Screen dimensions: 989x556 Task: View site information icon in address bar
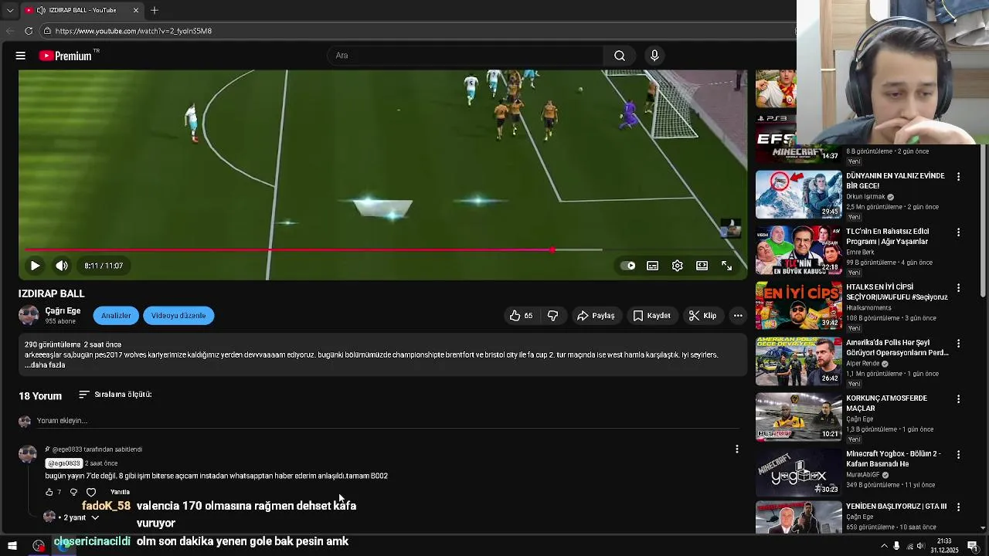[x=47, y=31]
